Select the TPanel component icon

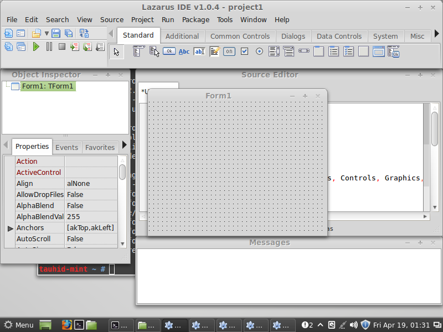click(x=363, y=51)
